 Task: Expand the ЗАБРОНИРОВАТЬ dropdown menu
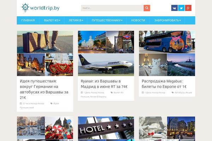pos(167,20)
